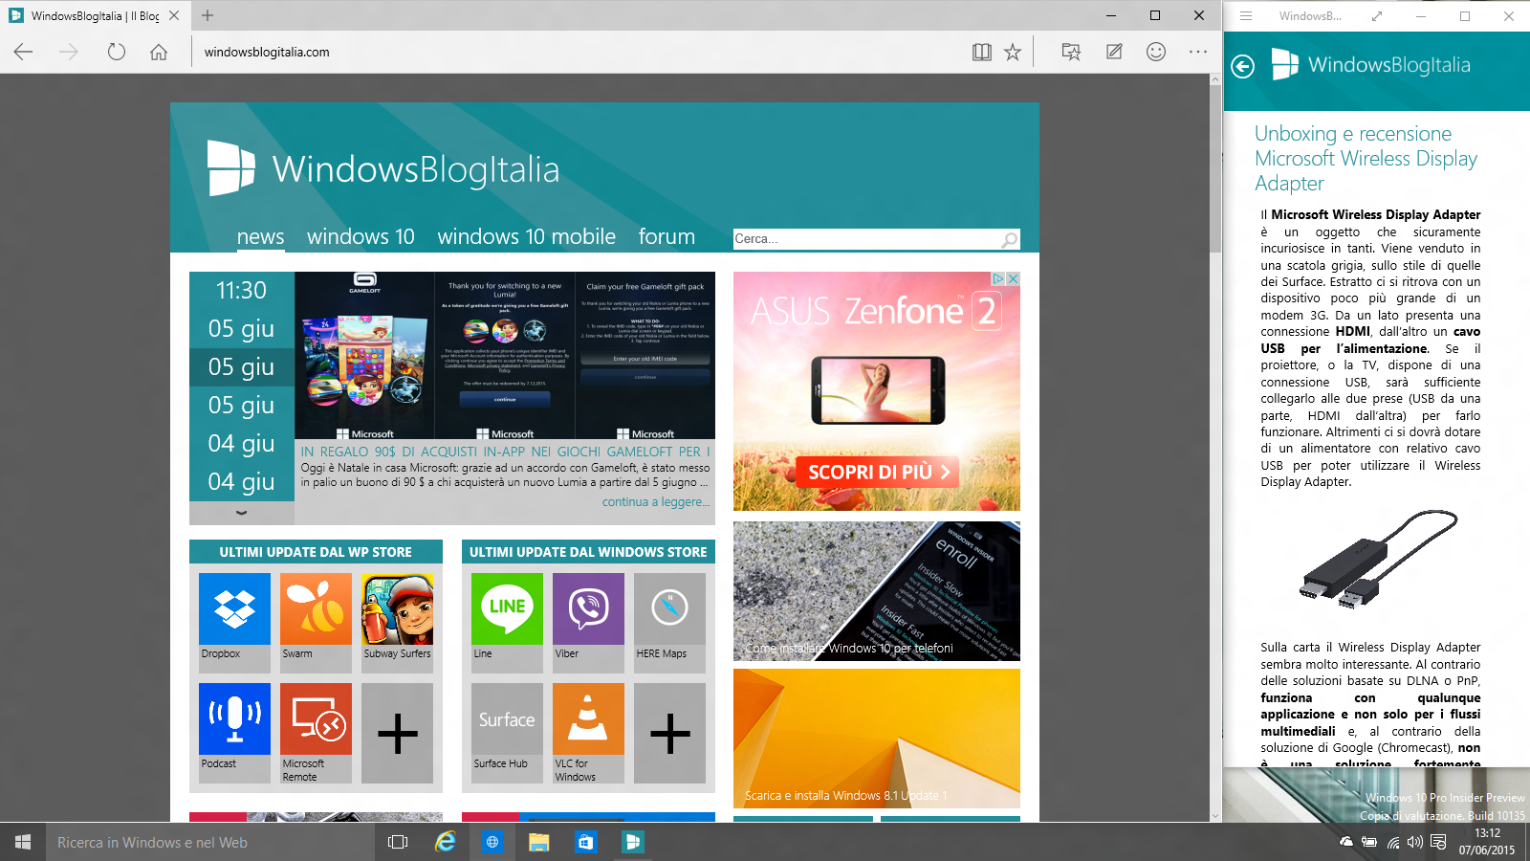This screenshot has width=1530, height=861.
Task: Select the windows 10 mobile menu item
Action: (x=526, y=236)
